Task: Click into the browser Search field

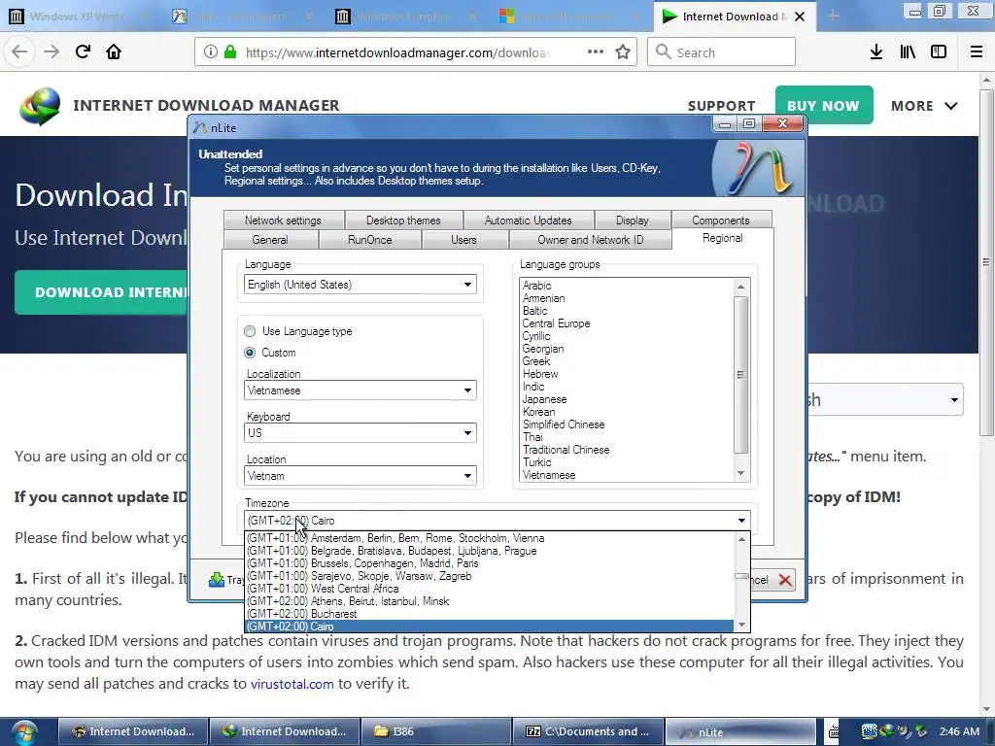Action: point(722,52)
